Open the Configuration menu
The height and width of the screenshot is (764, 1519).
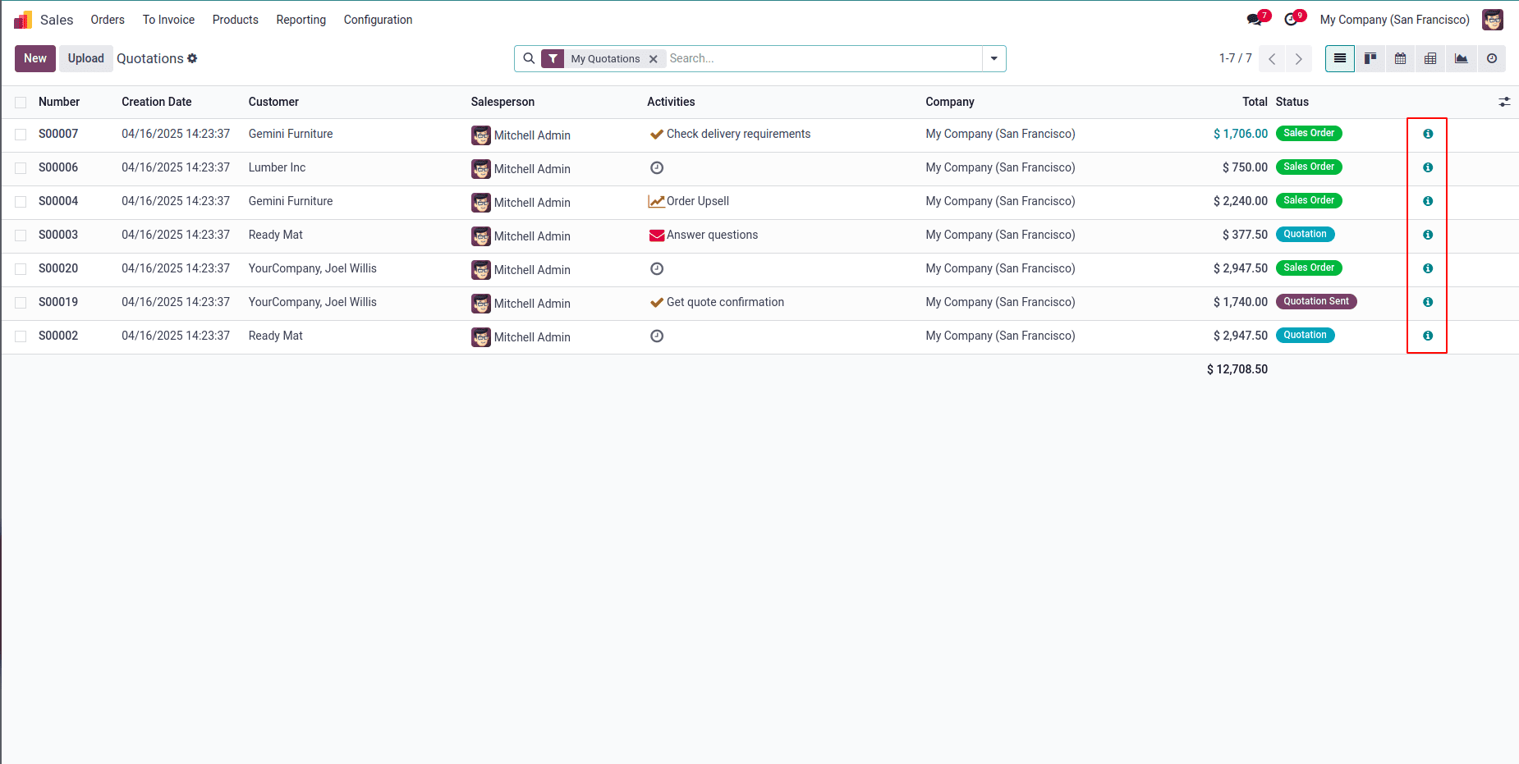[x=378, y=20]
